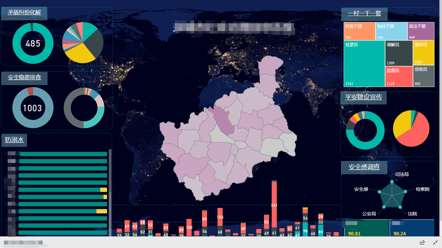Viewport: 442px width, 248px height.
Task: Exit full screen using the collapse-arrows icon
Action: 436,242
